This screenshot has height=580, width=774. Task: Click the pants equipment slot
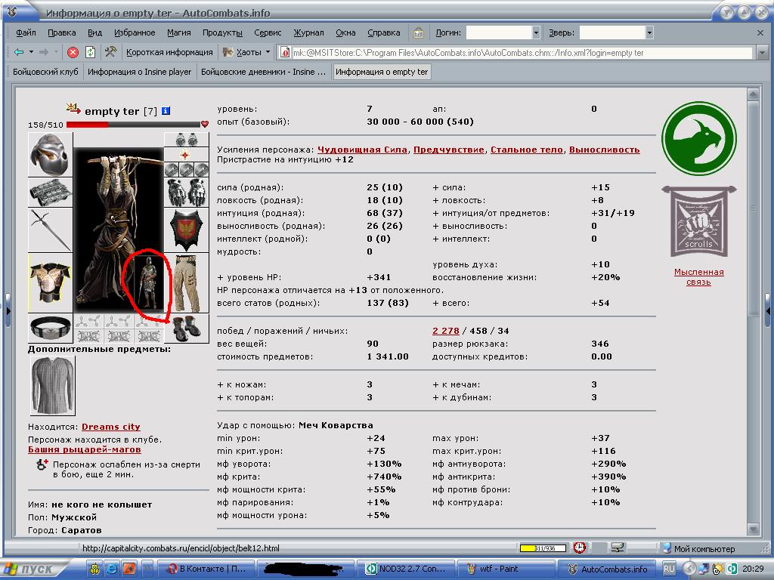[186, 283]
